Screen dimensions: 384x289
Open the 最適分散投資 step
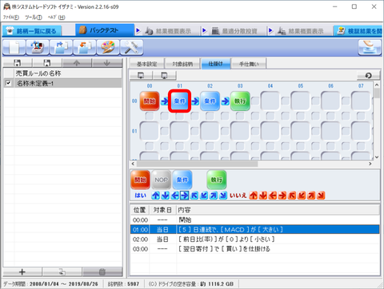tap(234, 31)
